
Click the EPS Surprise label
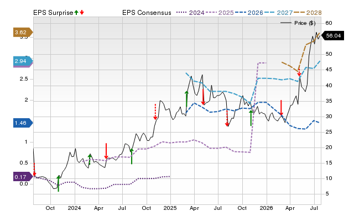click(53, 13)
